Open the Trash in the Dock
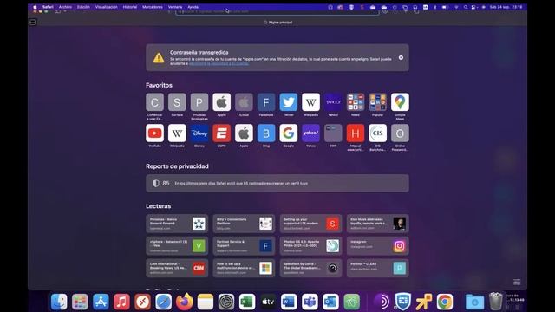 coord(495,302)
